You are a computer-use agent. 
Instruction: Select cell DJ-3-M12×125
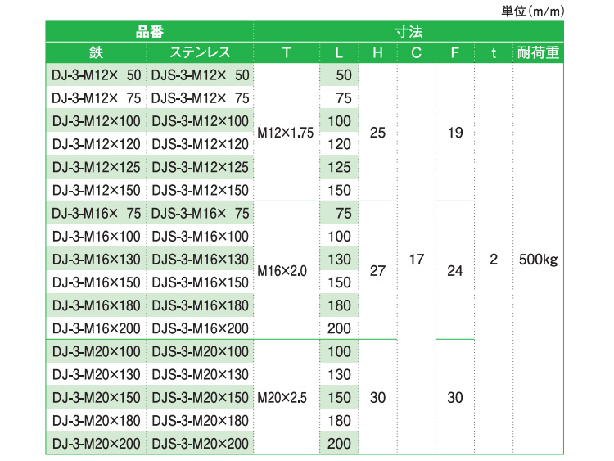(96, 167)
